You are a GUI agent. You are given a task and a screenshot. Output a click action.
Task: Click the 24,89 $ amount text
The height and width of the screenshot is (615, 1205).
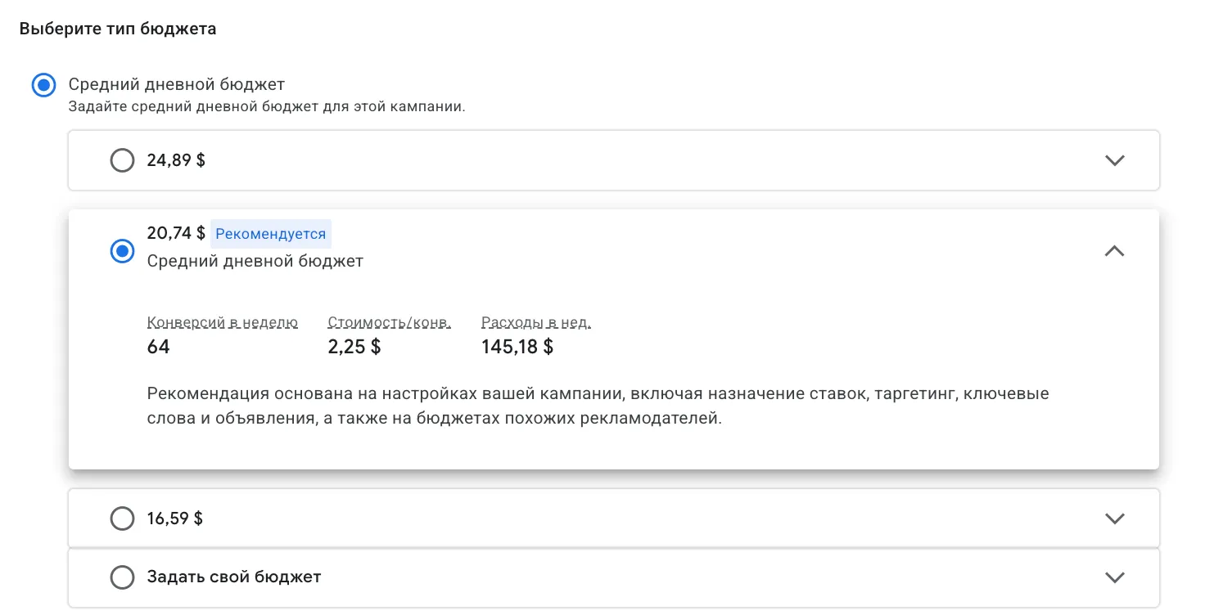pyautogui.click(x=176, y=160)
